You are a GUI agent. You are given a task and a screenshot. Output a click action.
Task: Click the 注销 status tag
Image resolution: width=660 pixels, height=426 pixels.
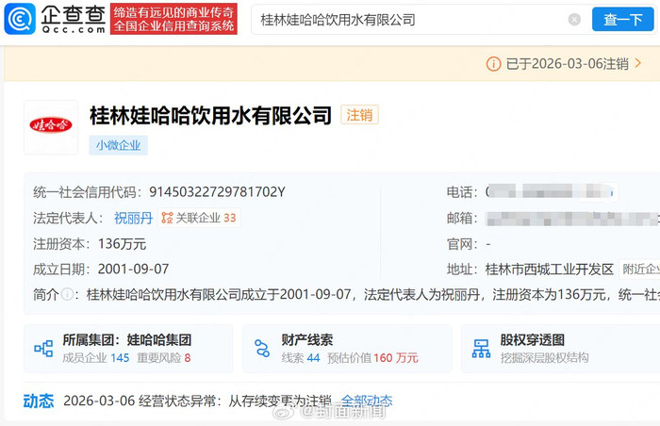[x=359, y=115]
